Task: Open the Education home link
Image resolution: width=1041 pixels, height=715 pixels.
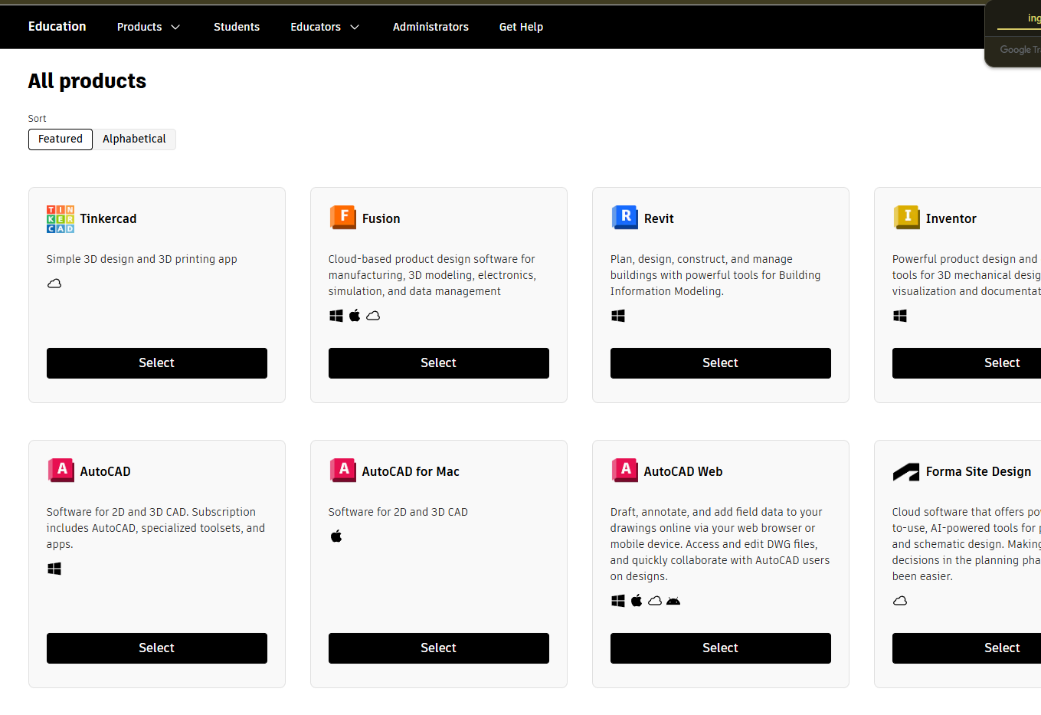Action: (x=57, y=27)
